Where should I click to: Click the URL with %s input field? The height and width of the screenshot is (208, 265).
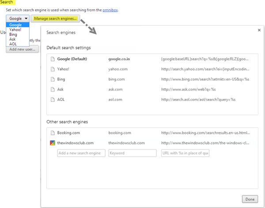tap(185, 153)
